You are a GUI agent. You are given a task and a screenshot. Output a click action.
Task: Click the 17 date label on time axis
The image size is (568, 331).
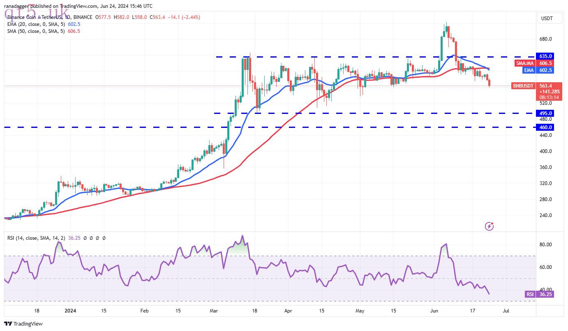tap(473, 311)
